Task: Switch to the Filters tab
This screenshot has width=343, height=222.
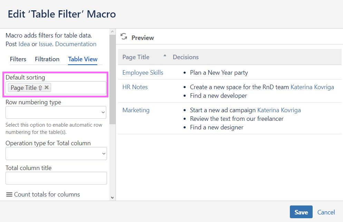Action: tap(18, 59)
